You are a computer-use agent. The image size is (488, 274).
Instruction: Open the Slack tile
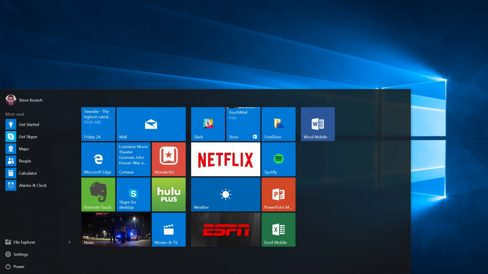[208, 124]
